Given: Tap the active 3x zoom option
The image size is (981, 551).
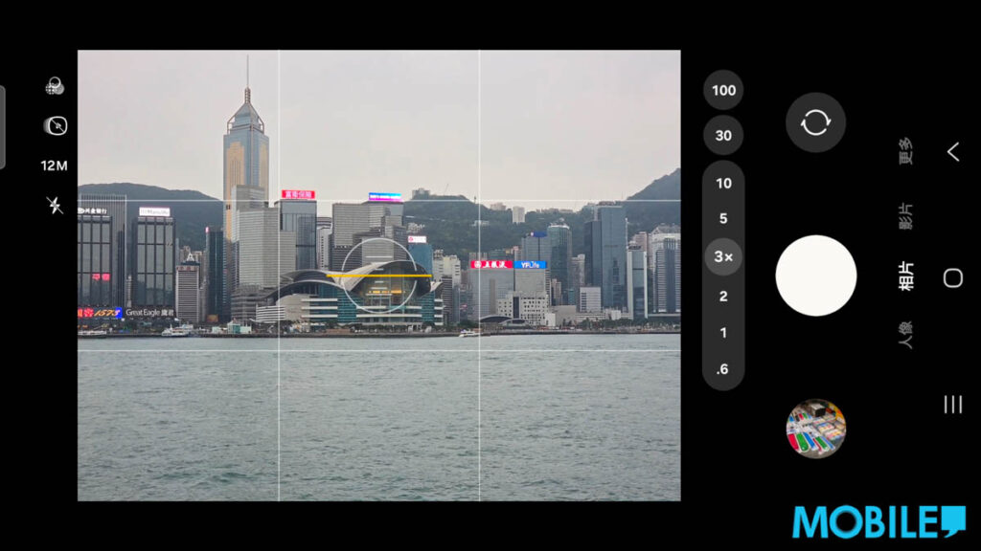Looking at the screenshot, I should 723,257.
